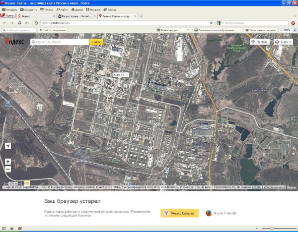
Task: Click the Яндекс logo on the map
Action: click(x=14, y=41)
